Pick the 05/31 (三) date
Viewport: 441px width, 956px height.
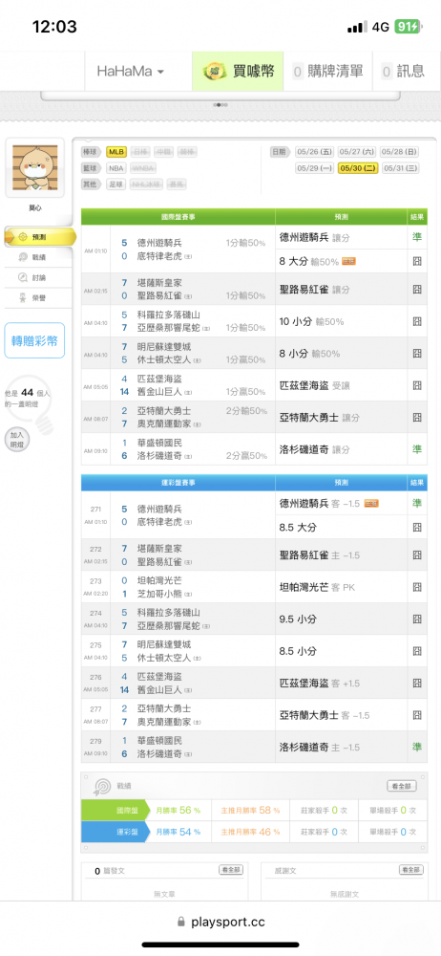pyautogui.click(x=400, y=168)
